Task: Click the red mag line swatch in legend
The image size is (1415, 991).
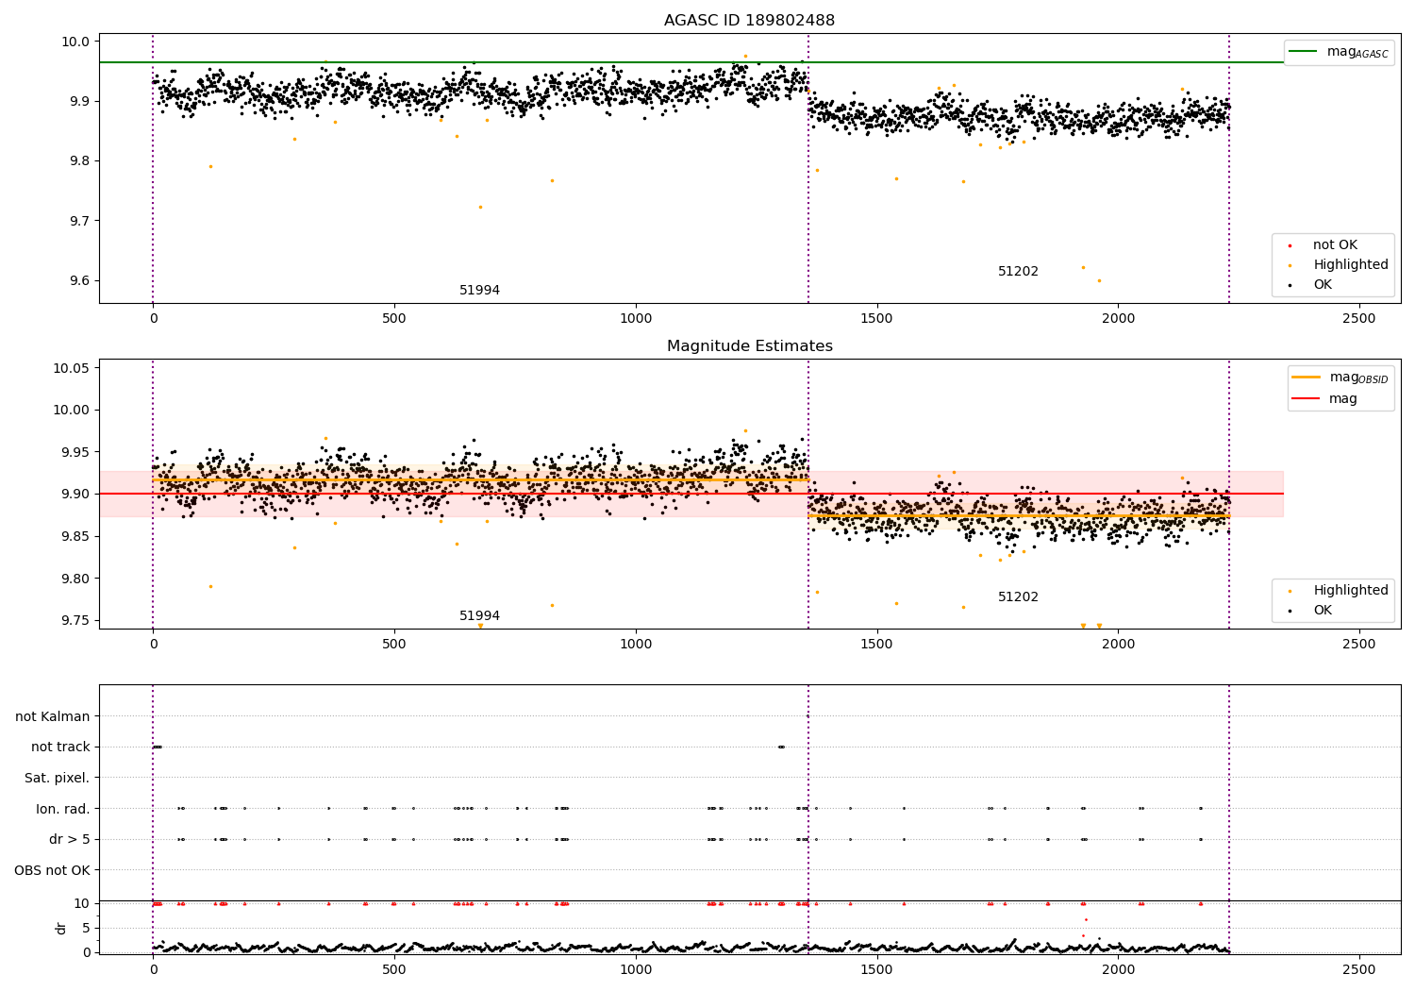Action: (1306, 398)
